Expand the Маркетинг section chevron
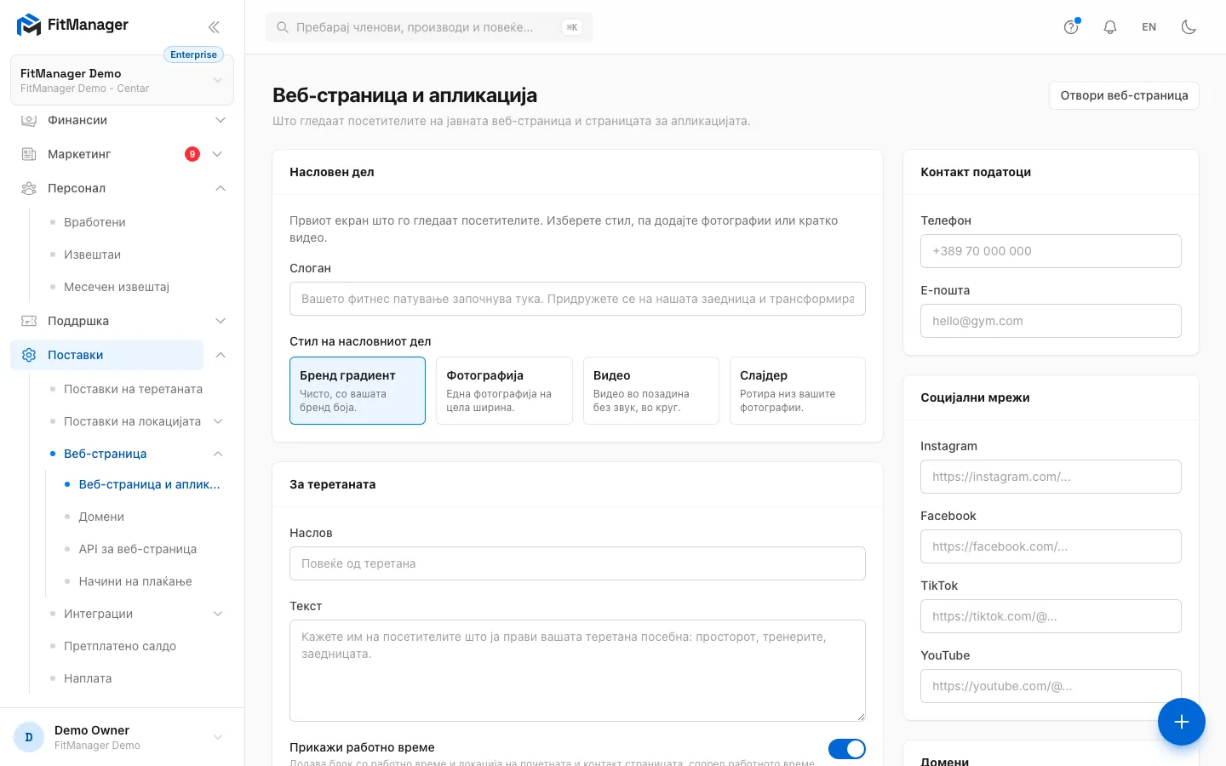Image resolution: width=1226 pixels, height=766 pixels. point(217,154)
